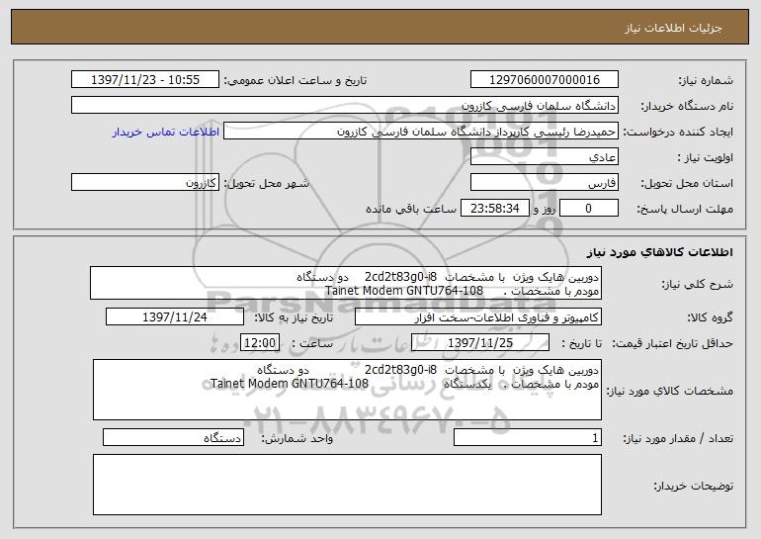Click the label مهلت ارسال پاسخ
The width and height of the screenshot is (761, 539).
click(x=685, y=209)
